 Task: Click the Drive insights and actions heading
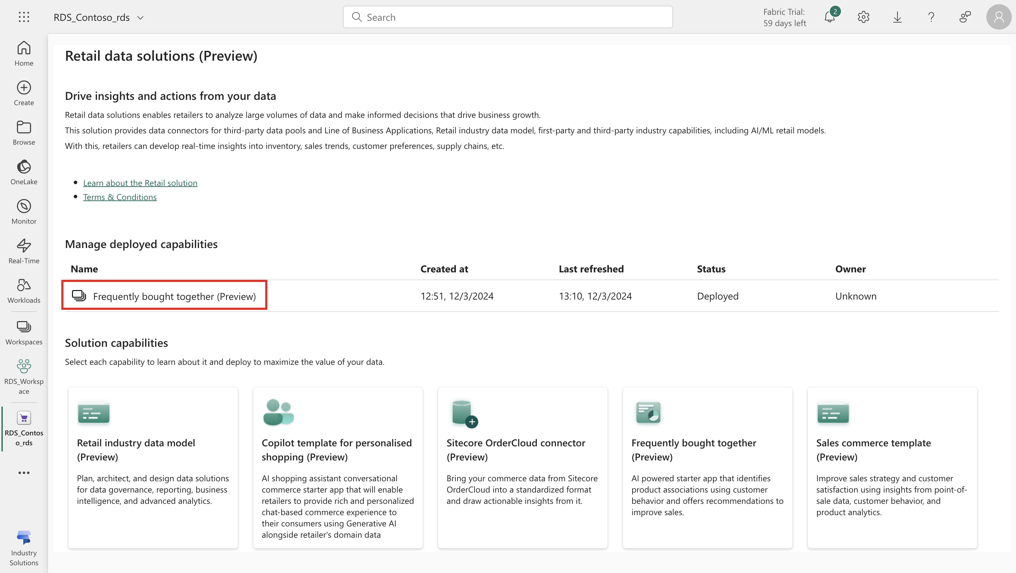point(170,96)
